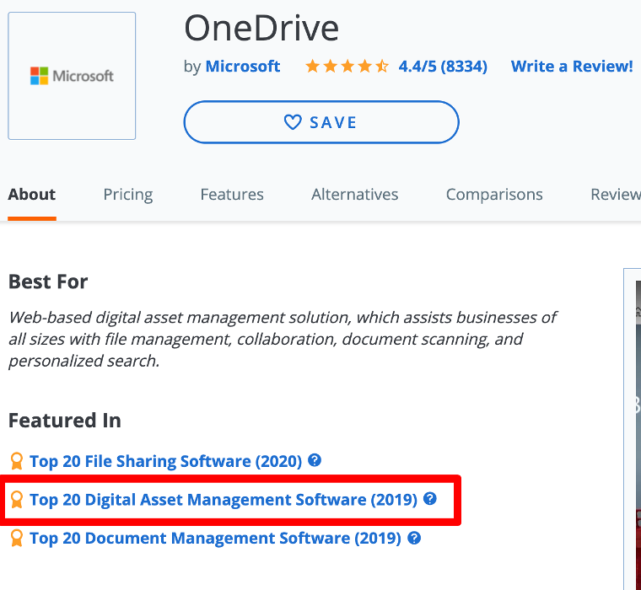Click the award ribbon icon beside Digital Asset Management
Image resolution: width=641 pixels, height=590 pixels.
[17, 500]
